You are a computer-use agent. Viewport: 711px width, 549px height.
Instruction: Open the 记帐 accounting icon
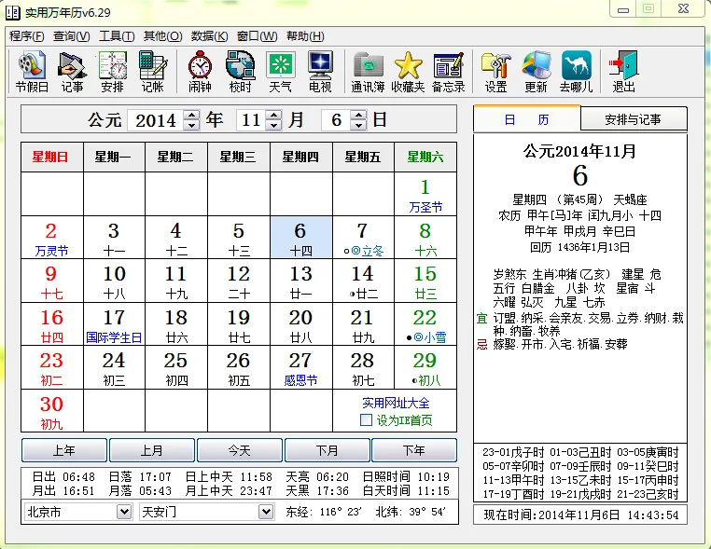pyautogui.click(x=152, y=71)
